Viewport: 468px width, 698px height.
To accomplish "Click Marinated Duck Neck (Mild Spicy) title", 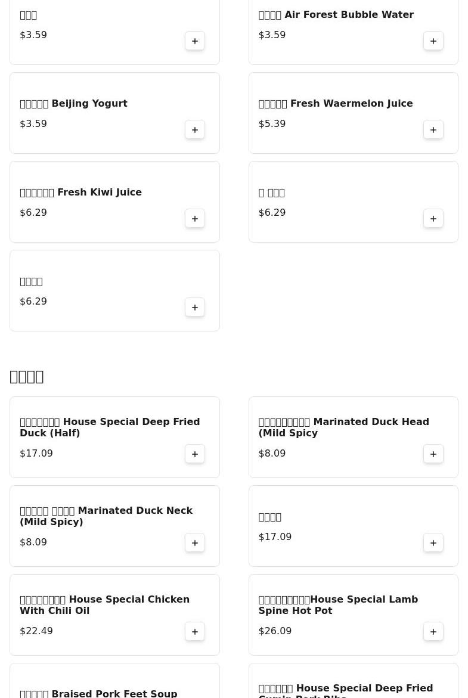I will 106,516.
